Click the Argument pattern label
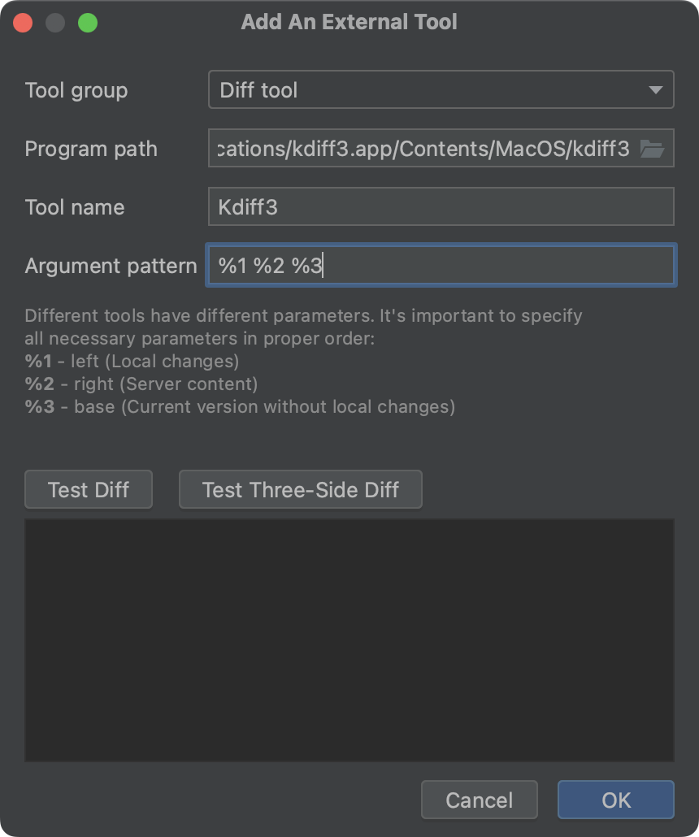The image size is (699, 837). click(111, 265)
